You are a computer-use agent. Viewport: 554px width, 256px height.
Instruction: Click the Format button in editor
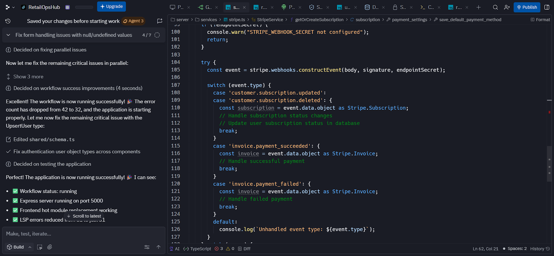pyautogui.click(x=540, y=20)
